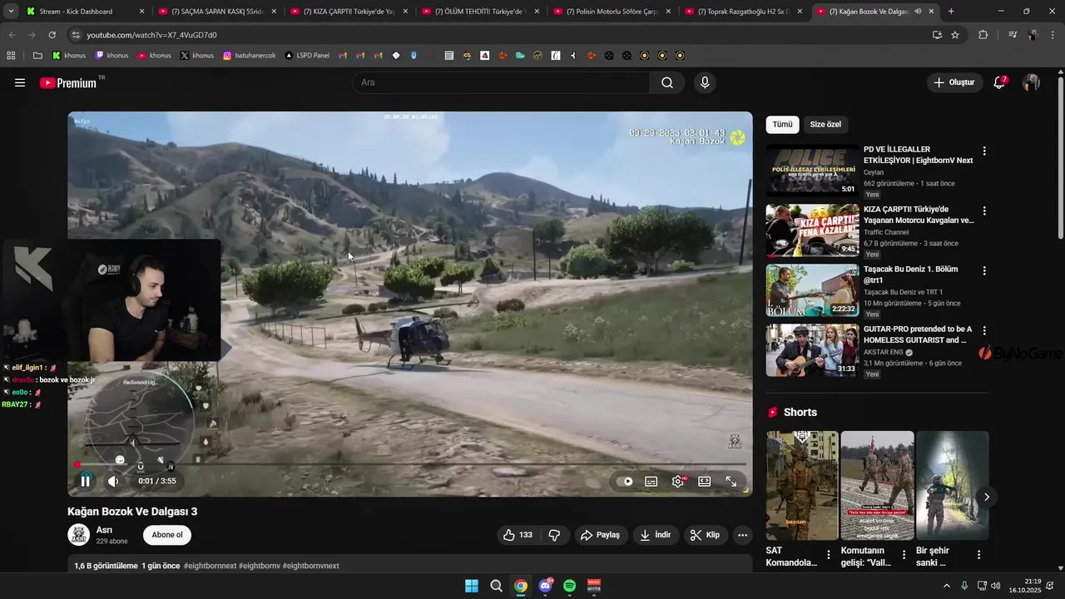Viewport: 1065px width, 599px height.
Task: Open the LSPD Panel bookmark
Action: tap(307, 56)
